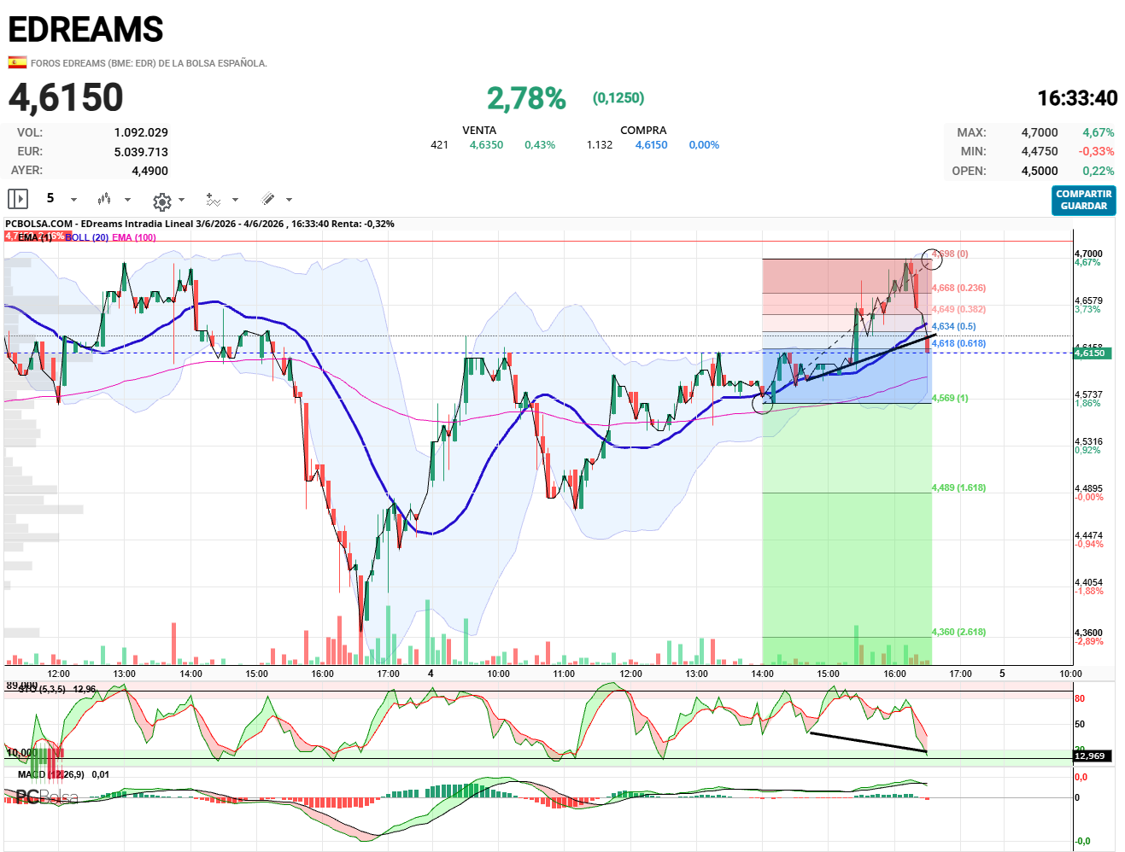Screen dimensions: 1125x852
Task: Click the VENTA volume 421
Action: coord(439,145)
